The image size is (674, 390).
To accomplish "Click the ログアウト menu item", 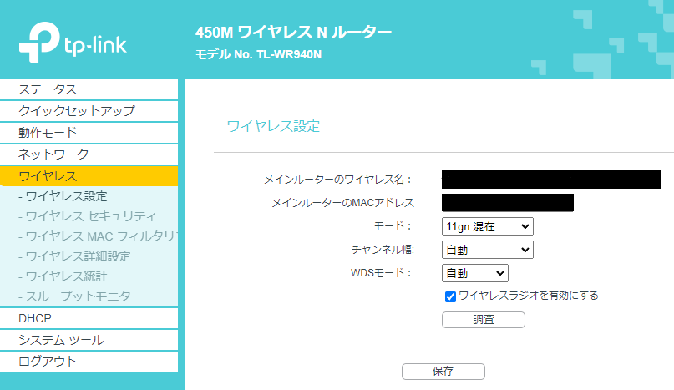I will pos(89,362).
